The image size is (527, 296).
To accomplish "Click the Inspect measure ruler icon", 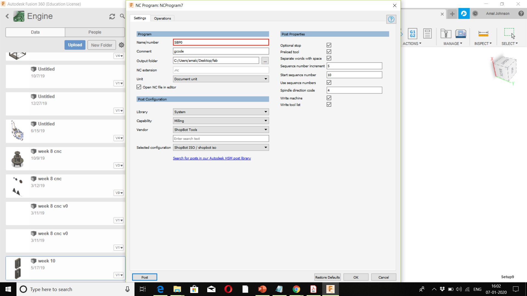I will click(483, 34).
